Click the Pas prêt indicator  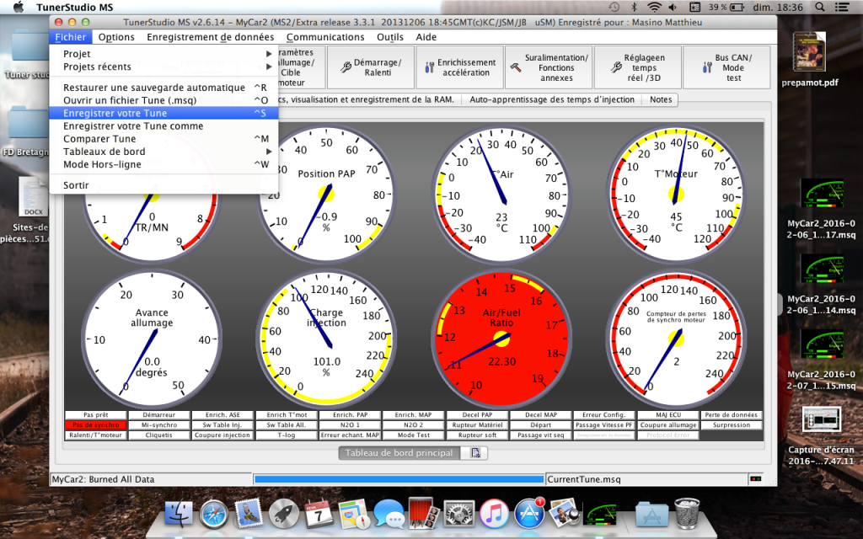[x=96, y=414]
